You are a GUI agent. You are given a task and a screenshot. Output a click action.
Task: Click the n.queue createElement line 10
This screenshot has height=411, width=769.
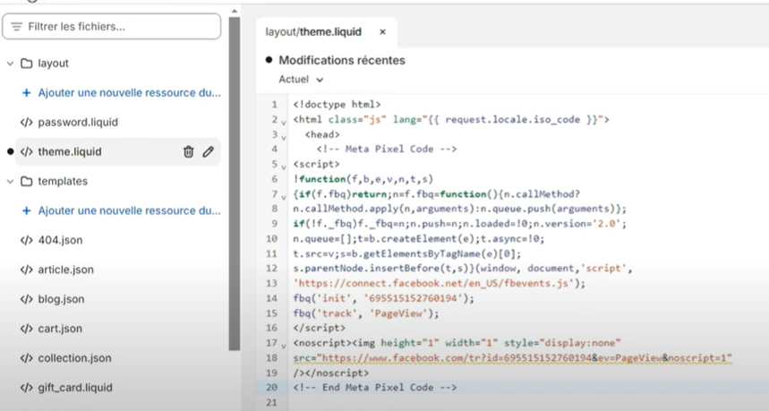point(418,238)
